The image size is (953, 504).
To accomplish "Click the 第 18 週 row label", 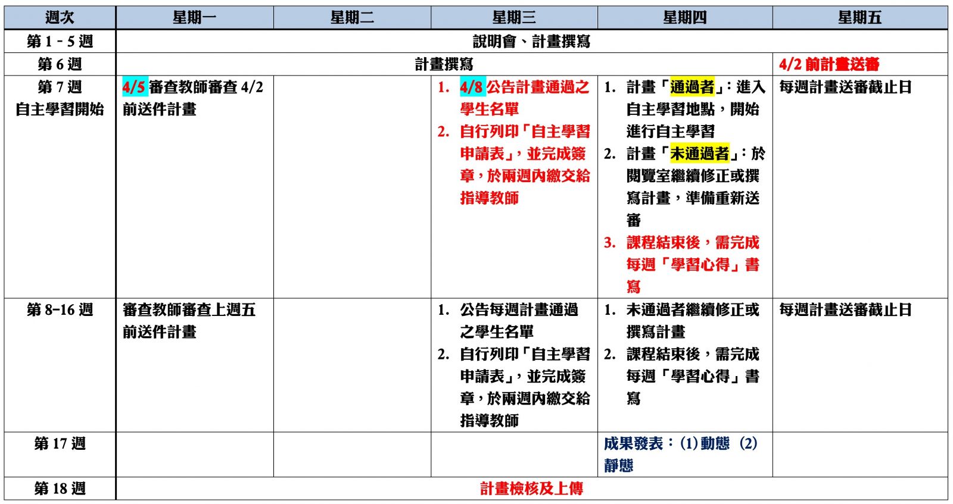I will (x=60, y=489).
